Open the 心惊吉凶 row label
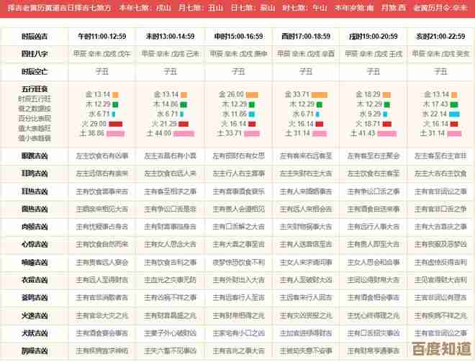This screenshot has width=475, height=362. click(x=34, y=244)
